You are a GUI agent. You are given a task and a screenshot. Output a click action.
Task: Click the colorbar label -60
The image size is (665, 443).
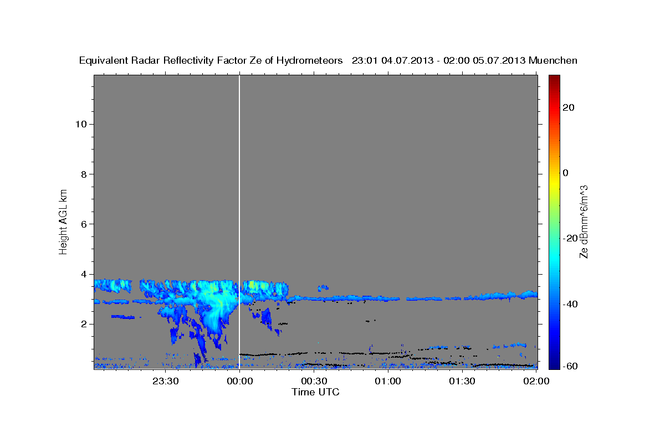(570, 367)
